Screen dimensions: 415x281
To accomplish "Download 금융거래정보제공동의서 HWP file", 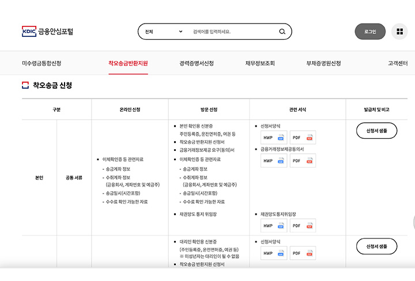I will pos(274,161).
